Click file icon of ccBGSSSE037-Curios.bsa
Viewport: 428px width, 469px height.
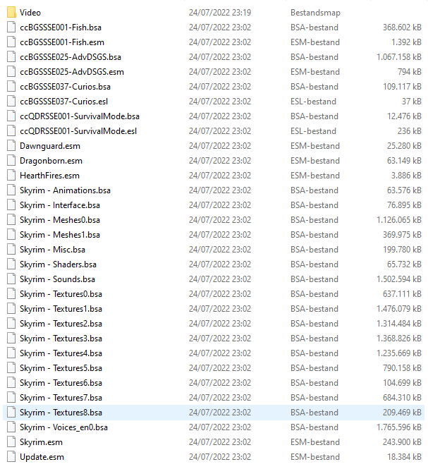pyautogui.click(x=11, y=87)
